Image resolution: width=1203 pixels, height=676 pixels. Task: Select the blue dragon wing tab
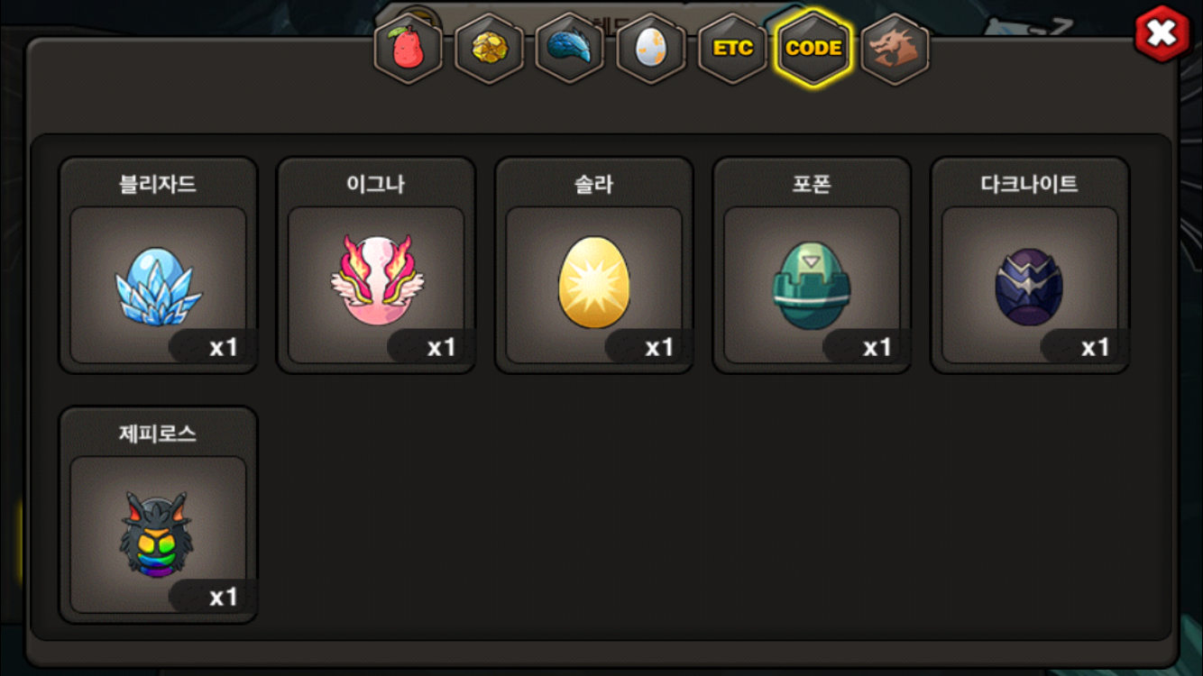pos(570,49)
